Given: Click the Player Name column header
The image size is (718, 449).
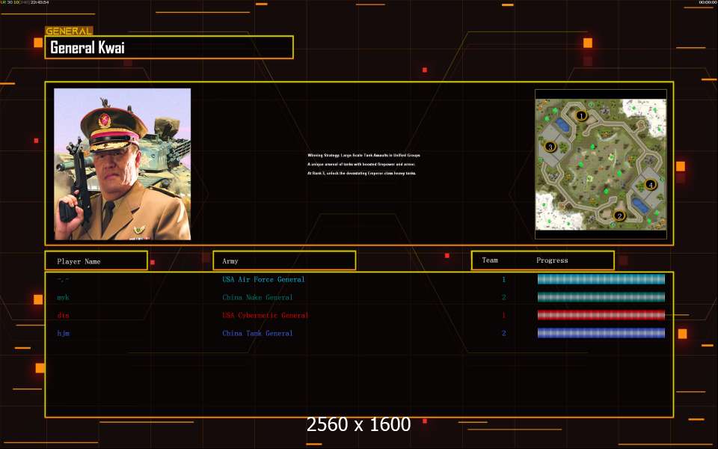Looking at the screenshot, I should [x=95, y=261].
